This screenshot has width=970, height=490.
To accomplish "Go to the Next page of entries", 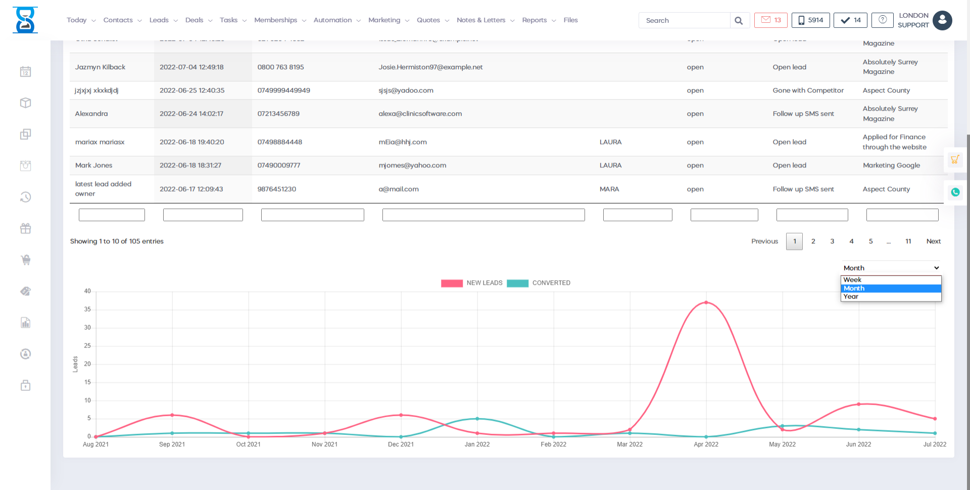I will [x=933, y=242].
